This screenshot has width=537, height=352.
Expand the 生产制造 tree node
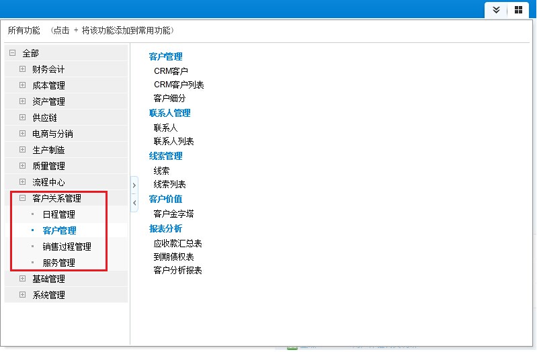click(23, 149)
